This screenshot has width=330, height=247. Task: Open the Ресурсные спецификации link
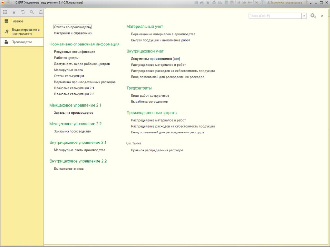coord(74,52)
